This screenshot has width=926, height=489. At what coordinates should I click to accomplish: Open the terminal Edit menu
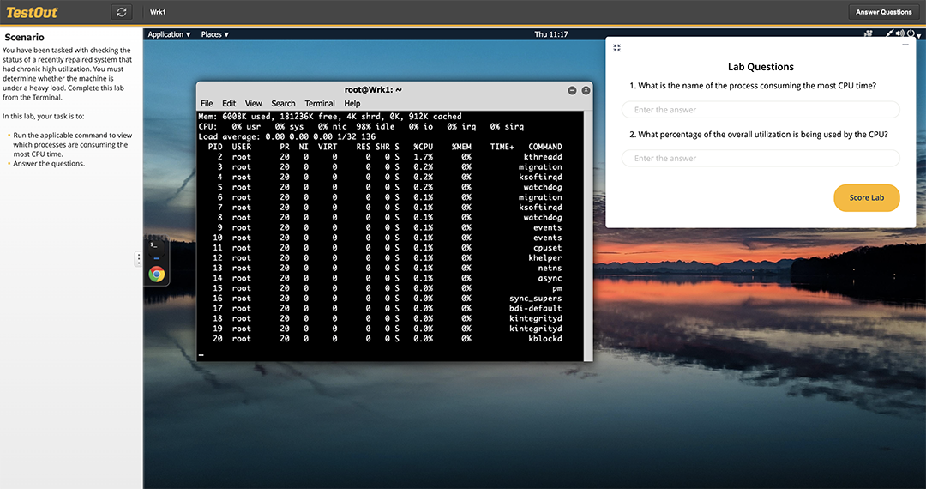coord(229,104)
